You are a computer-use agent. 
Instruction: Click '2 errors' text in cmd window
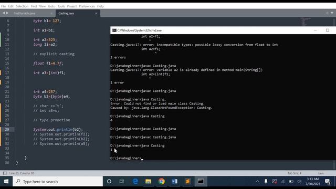pyautogui.click(x=118, y=57)
